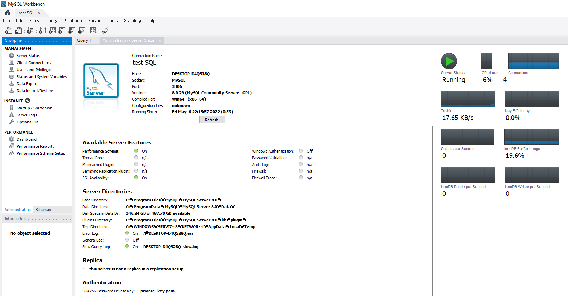Open the Query menu

(x=51, y=21)
